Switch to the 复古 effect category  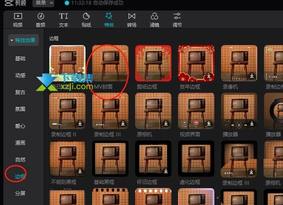coord(20,92)
